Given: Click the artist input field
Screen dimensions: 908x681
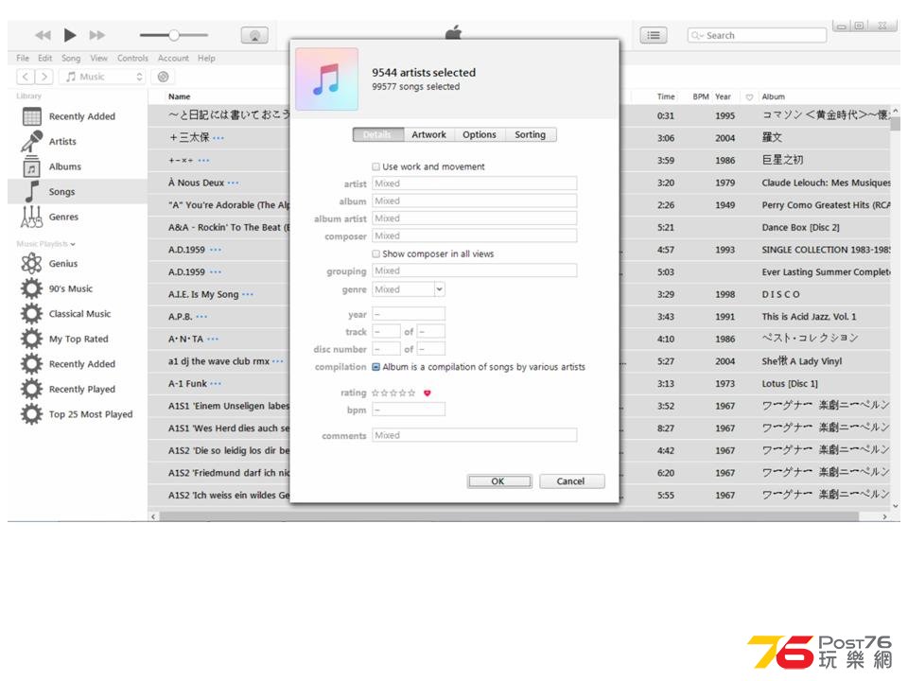Looking at the screenshot, I should (474, 183).
